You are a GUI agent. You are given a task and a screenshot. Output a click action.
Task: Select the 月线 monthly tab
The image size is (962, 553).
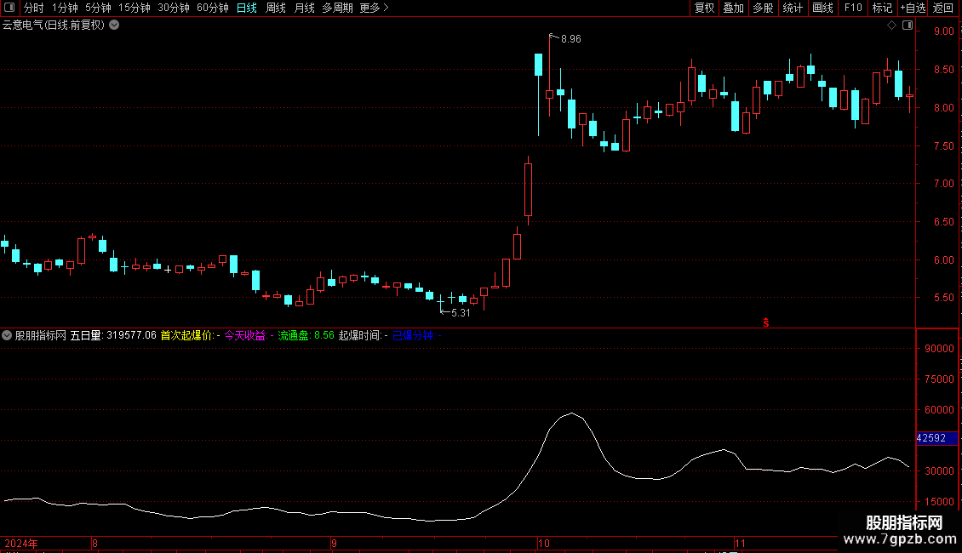[x=304, y=8]
